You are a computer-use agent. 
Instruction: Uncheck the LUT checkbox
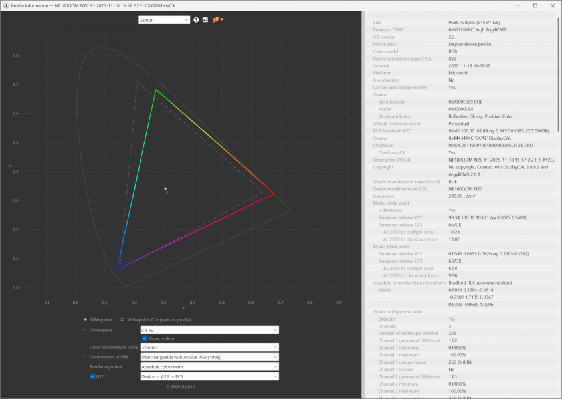93,376
